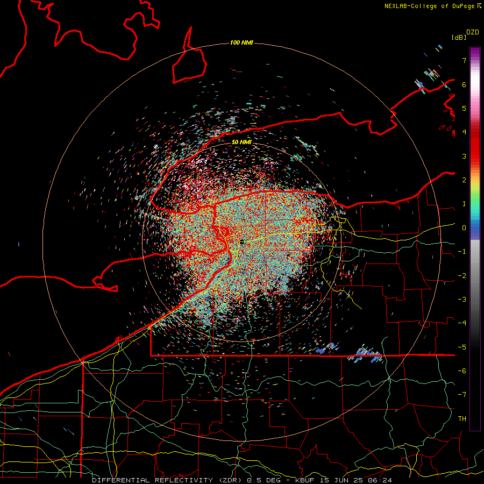This screenshot has height=484, width=484.
Task: Click the 4 value on color scale
Action: (x=464, y=132)
